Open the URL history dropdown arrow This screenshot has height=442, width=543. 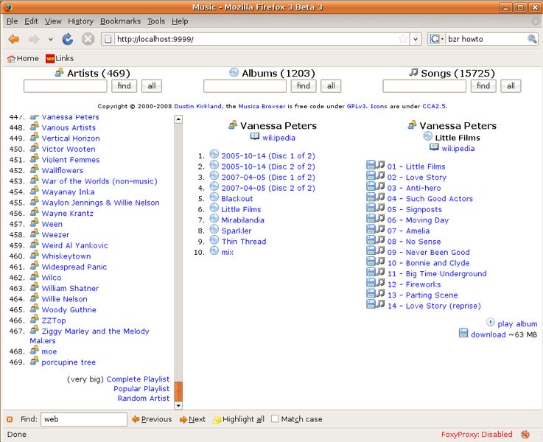(x=416, y=39)
